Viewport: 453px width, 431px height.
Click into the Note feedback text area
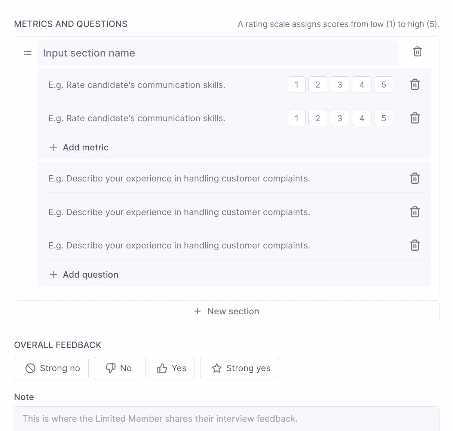coord(227,419)
